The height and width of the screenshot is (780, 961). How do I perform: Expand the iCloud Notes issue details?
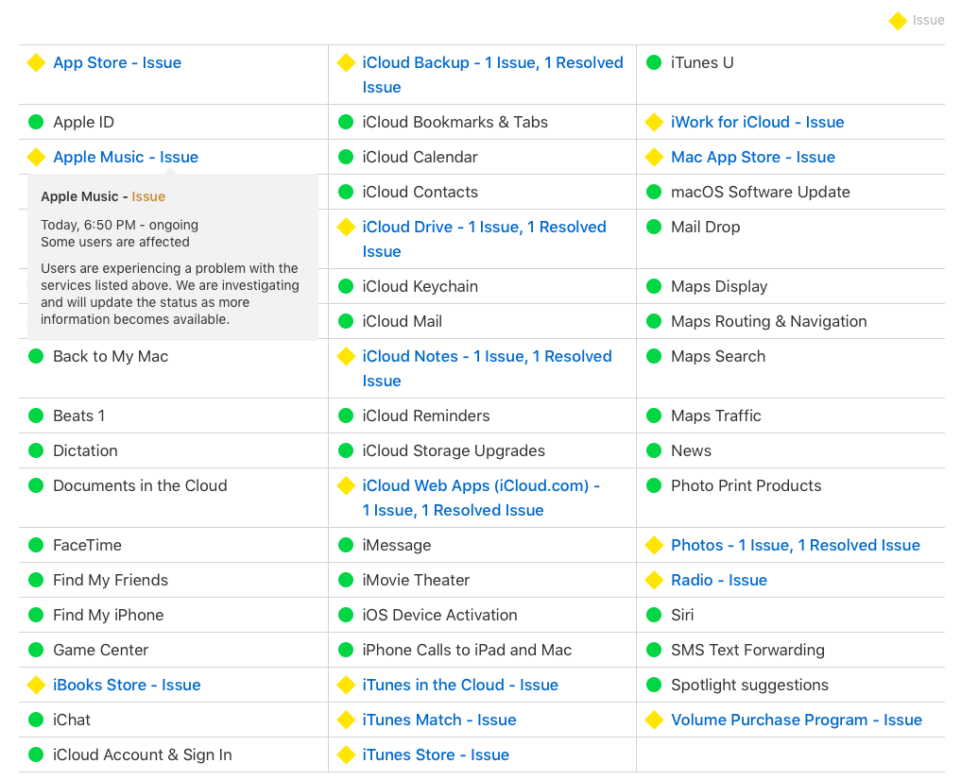click(487, 357)
